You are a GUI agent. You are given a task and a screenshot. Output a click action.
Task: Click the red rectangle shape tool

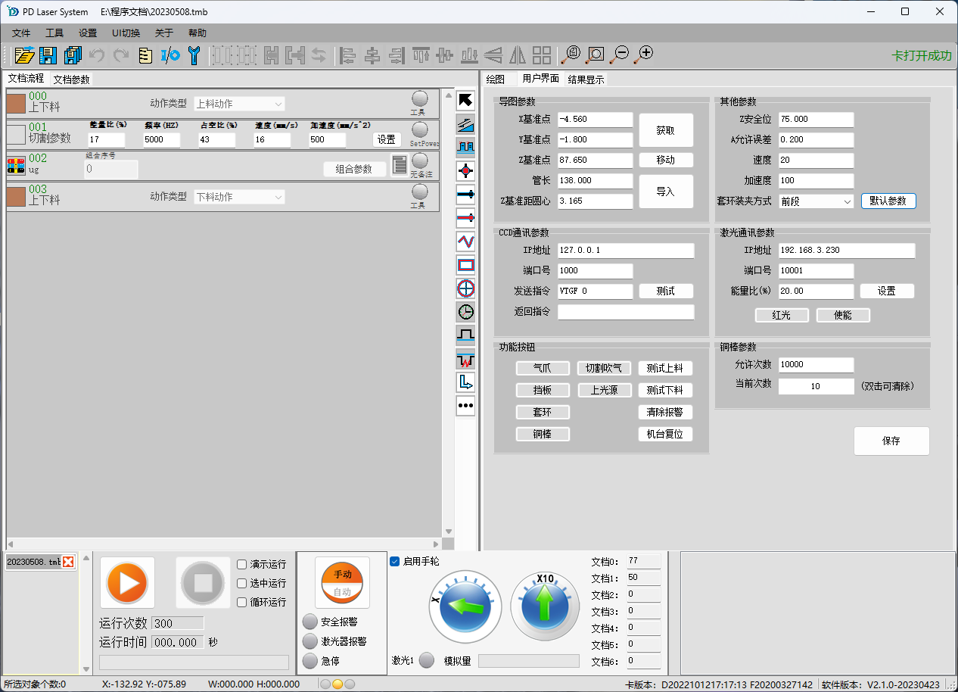(x=466, y=265)
